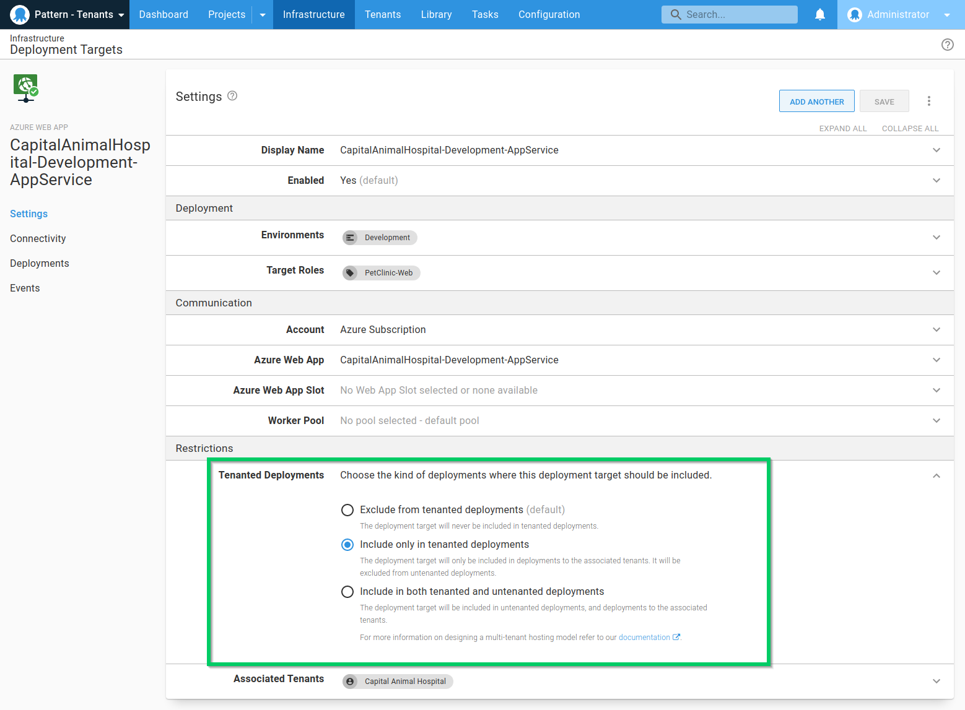Click the Settings help icon beside heading
This screenshot has height=710, width=965.
coord(232,96)
